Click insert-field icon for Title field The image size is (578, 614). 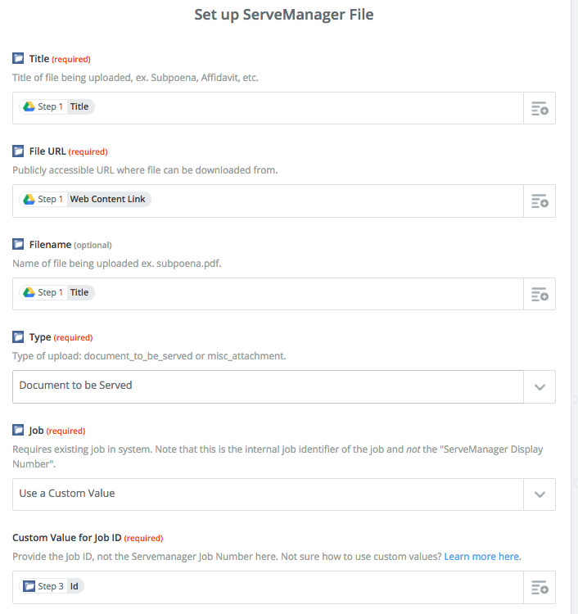coord(539,108)
